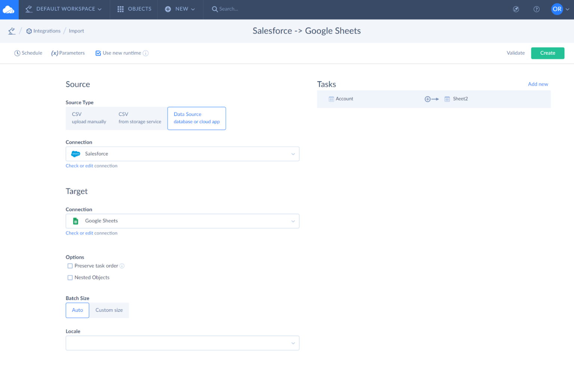Click the Account table icon in Tasks
The height and width of the screenshot is (372, 574).
point(331,99)
